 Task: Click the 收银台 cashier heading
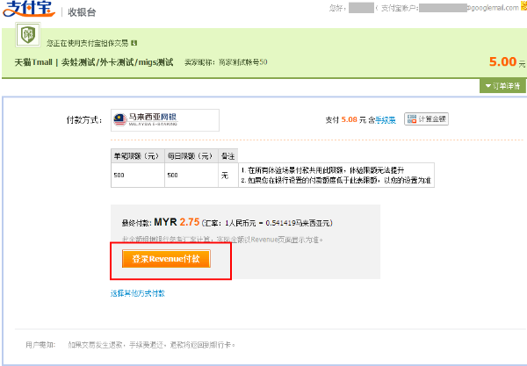[x=82, y=13]
